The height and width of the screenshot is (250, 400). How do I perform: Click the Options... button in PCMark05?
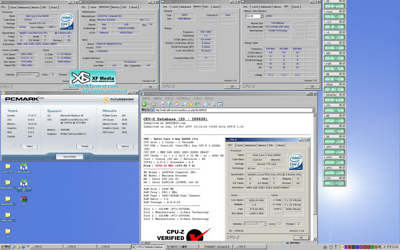[x=126, y=146]
